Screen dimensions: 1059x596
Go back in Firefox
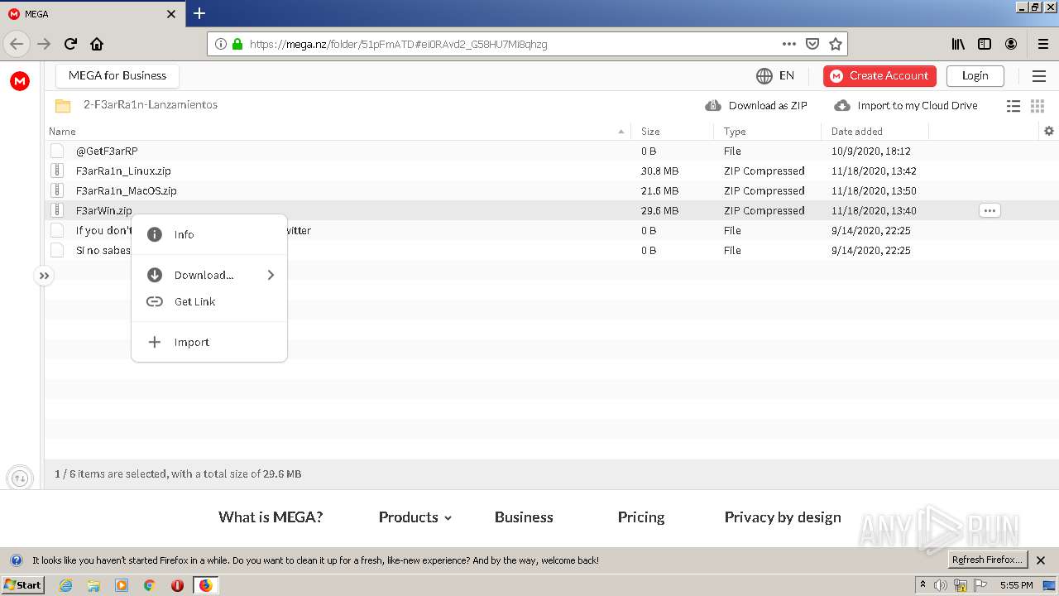(17, 44)
